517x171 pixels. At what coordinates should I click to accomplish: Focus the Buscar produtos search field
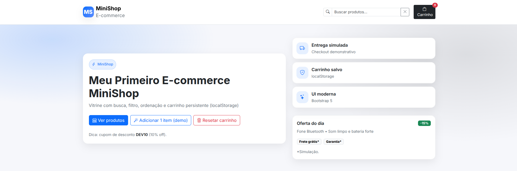[366, 12]
